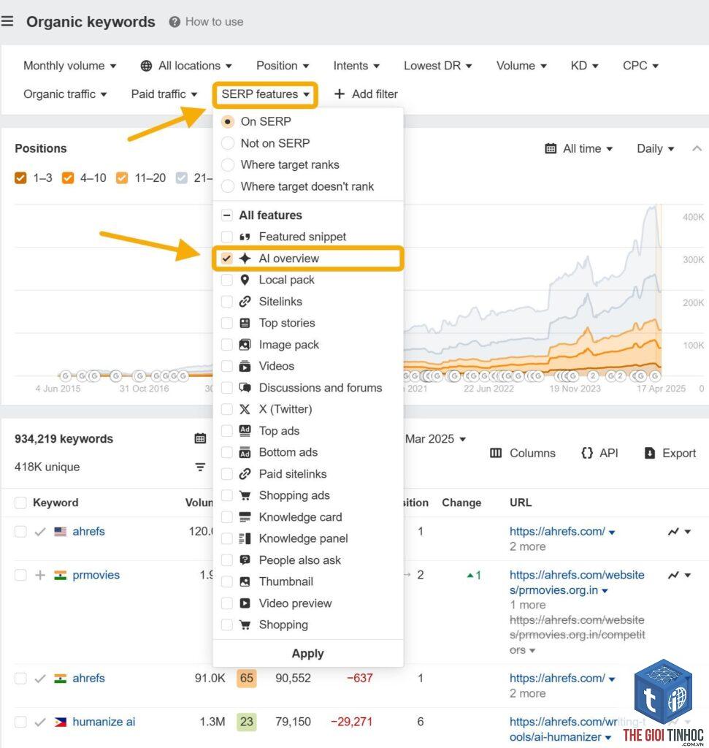Select Knowledge card in the features list
Image resolution: width=709 pixels, height=748 pixels.
pos(300,517)
